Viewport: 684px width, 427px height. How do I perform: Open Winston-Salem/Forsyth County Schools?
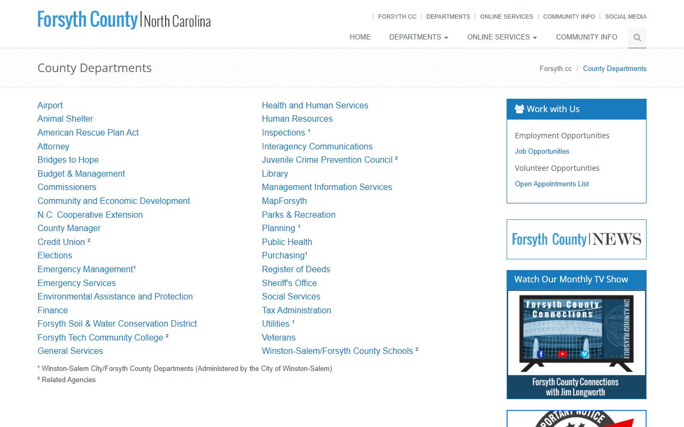coord(337,351)
